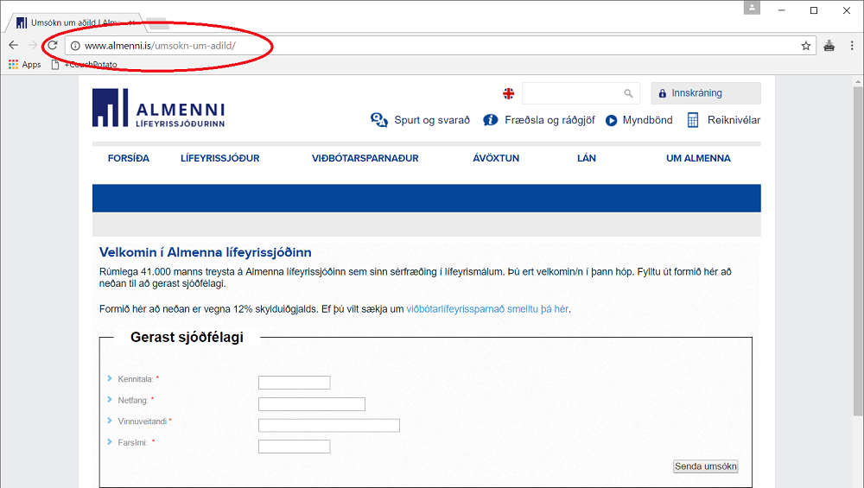Screen dimensions: 864x488
Task: Click the Chrome user profile icon
Action: [x=752, y=8]
